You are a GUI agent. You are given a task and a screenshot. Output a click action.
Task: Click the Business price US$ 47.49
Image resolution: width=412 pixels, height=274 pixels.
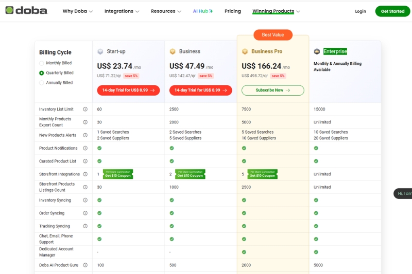(187, 66)
